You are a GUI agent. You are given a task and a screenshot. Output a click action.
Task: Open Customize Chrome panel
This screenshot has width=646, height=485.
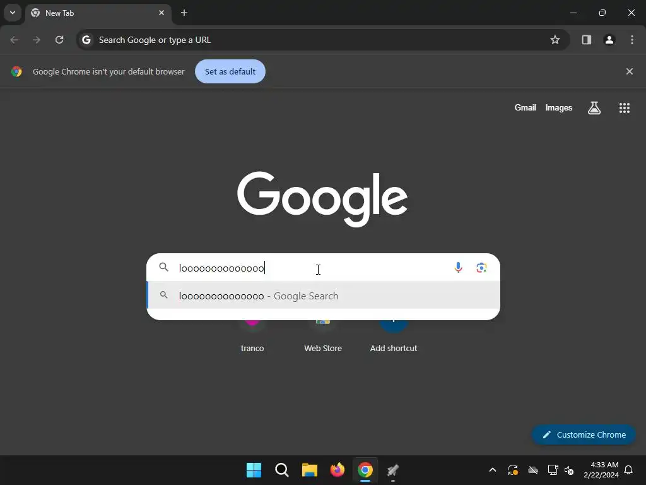[584, 434]
